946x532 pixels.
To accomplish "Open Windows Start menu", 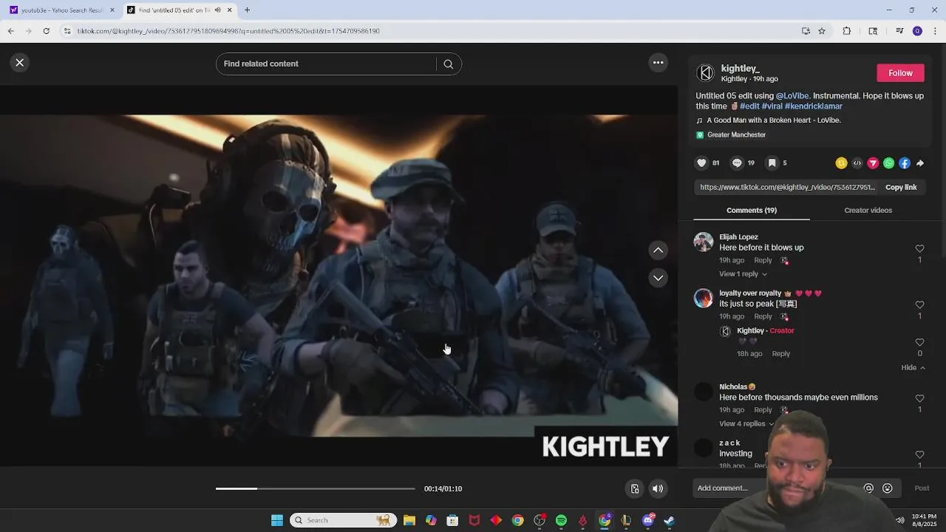I will click(277, 521).
